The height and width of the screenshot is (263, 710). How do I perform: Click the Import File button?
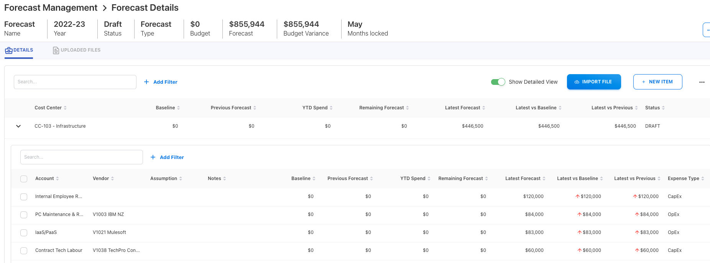[x=593, y=82]
